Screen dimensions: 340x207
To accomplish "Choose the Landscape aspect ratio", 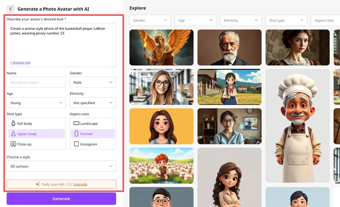I will [93, 124].
